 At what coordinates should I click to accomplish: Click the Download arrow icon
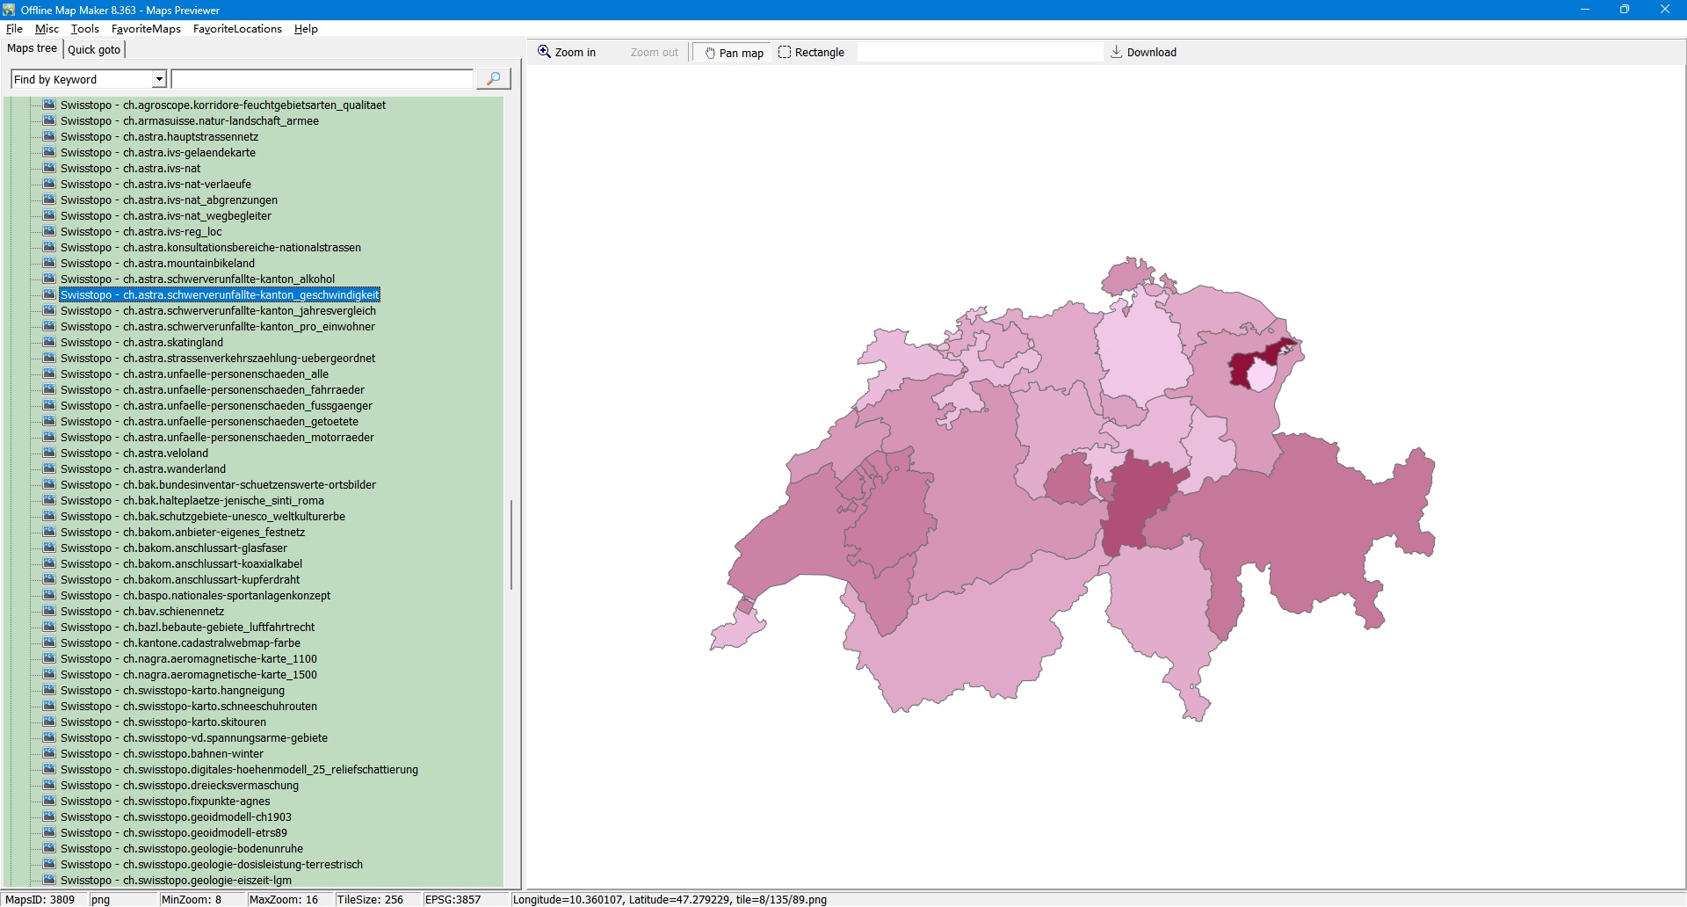click(x=1116, y=52)
